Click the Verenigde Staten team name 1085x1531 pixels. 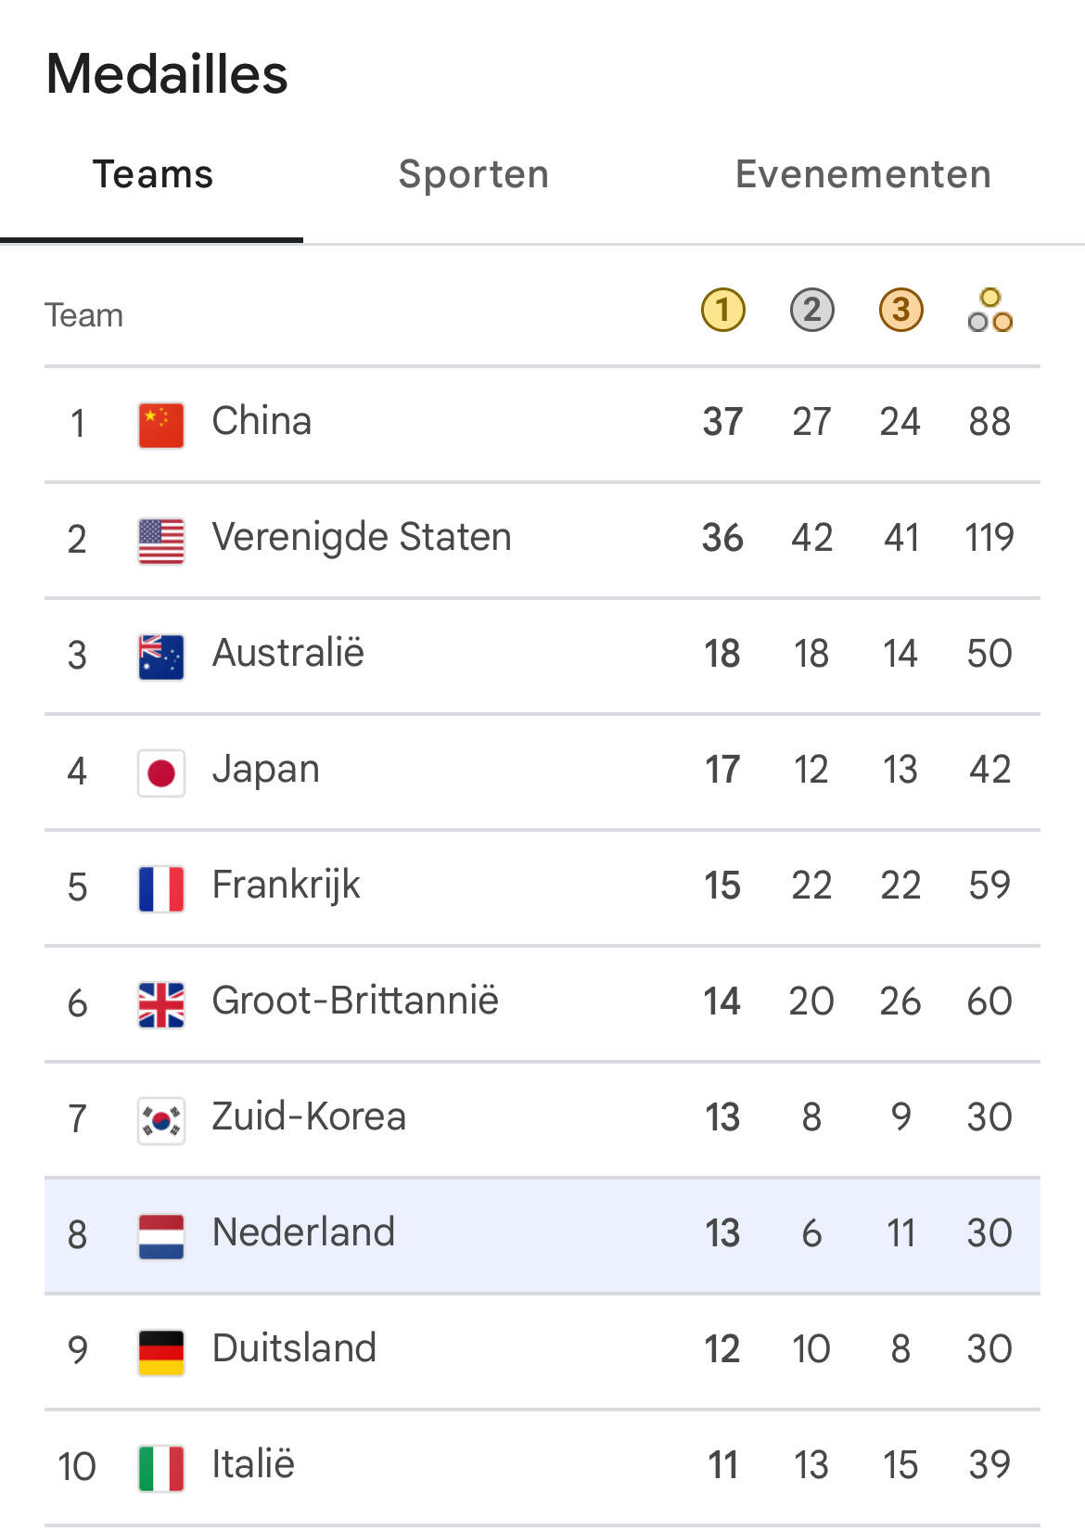point(362,537)
